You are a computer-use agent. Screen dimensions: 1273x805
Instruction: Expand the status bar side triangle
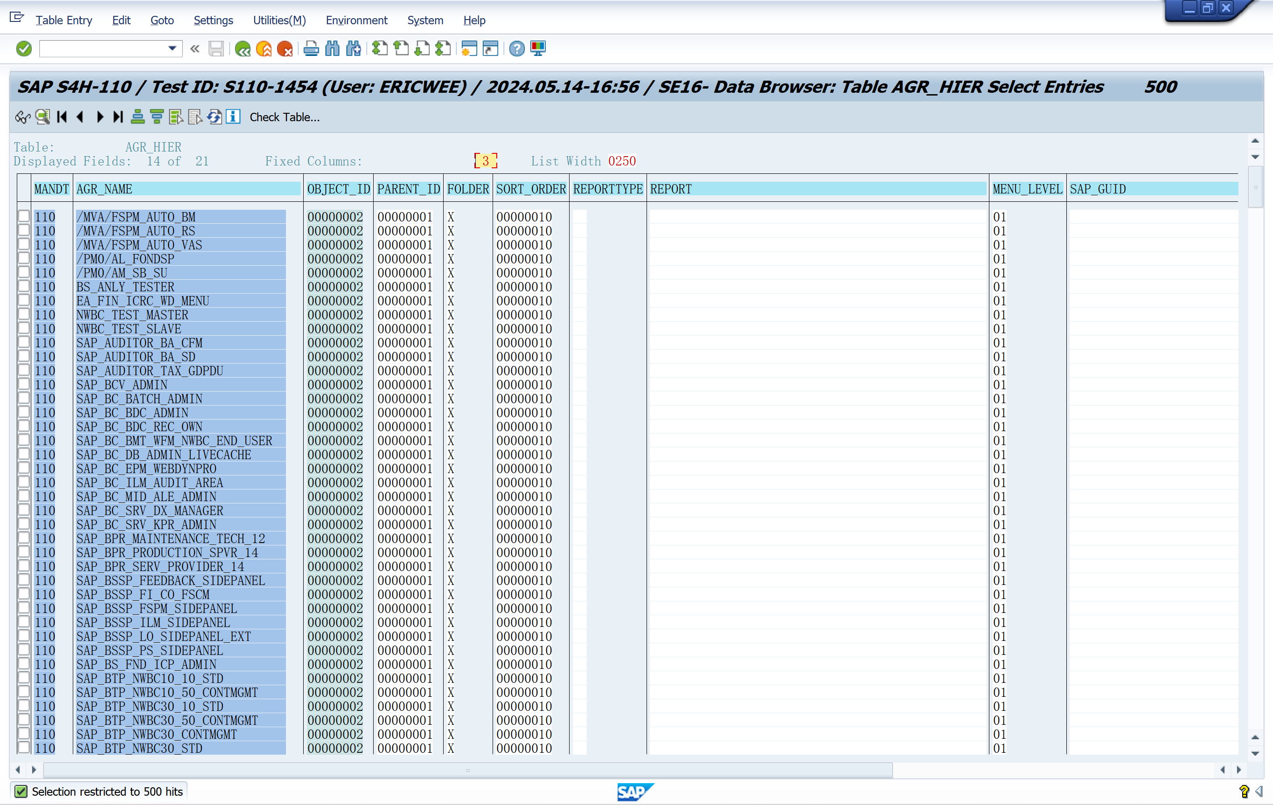[1259, 791]
